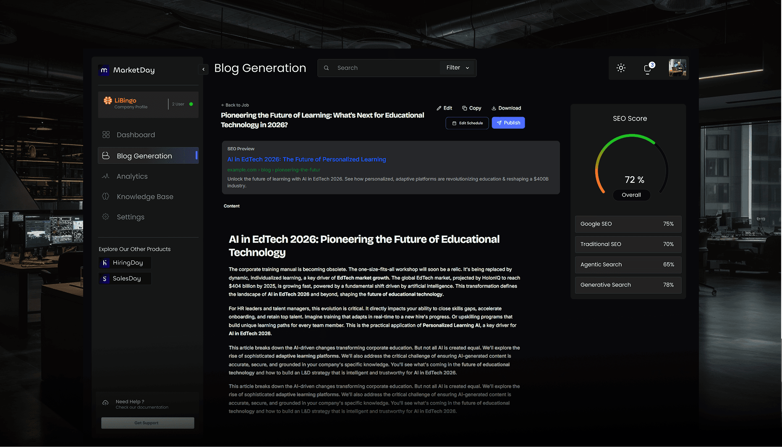Click the Overall score label
782x447 pixels.
631,195
